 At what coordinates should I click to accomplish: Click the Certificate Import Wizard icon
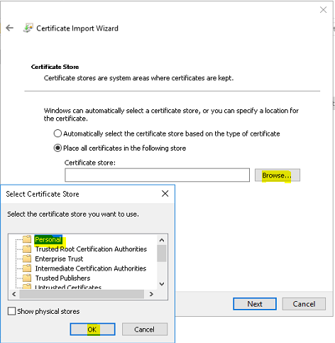(x=28, y=28)
